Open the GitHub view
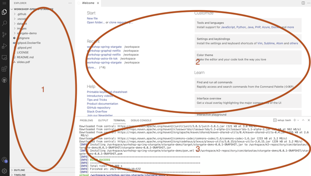Image resolution: width=311 pixels, height=176 pixels. point(4,80)
